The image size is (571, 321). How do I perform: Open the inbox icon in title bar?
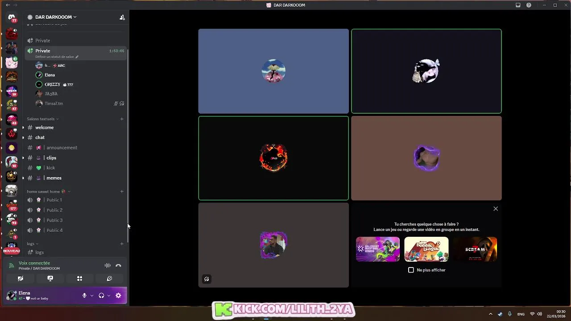click(x=518, y=5)
